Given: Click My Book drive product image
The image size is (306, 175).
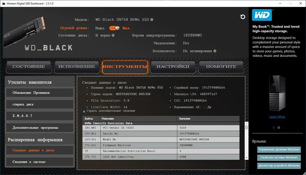Looking at the screenshot, I should click(x=277, y=93).
